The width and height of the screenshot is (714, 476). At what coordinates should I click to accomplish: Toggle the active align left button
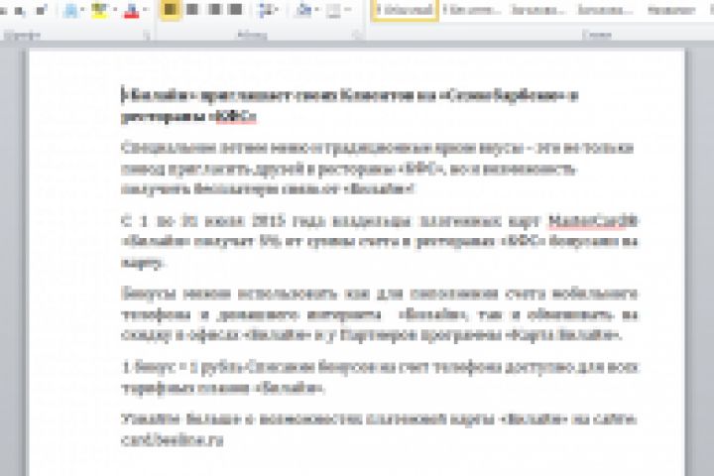click(x=170, y=9)
